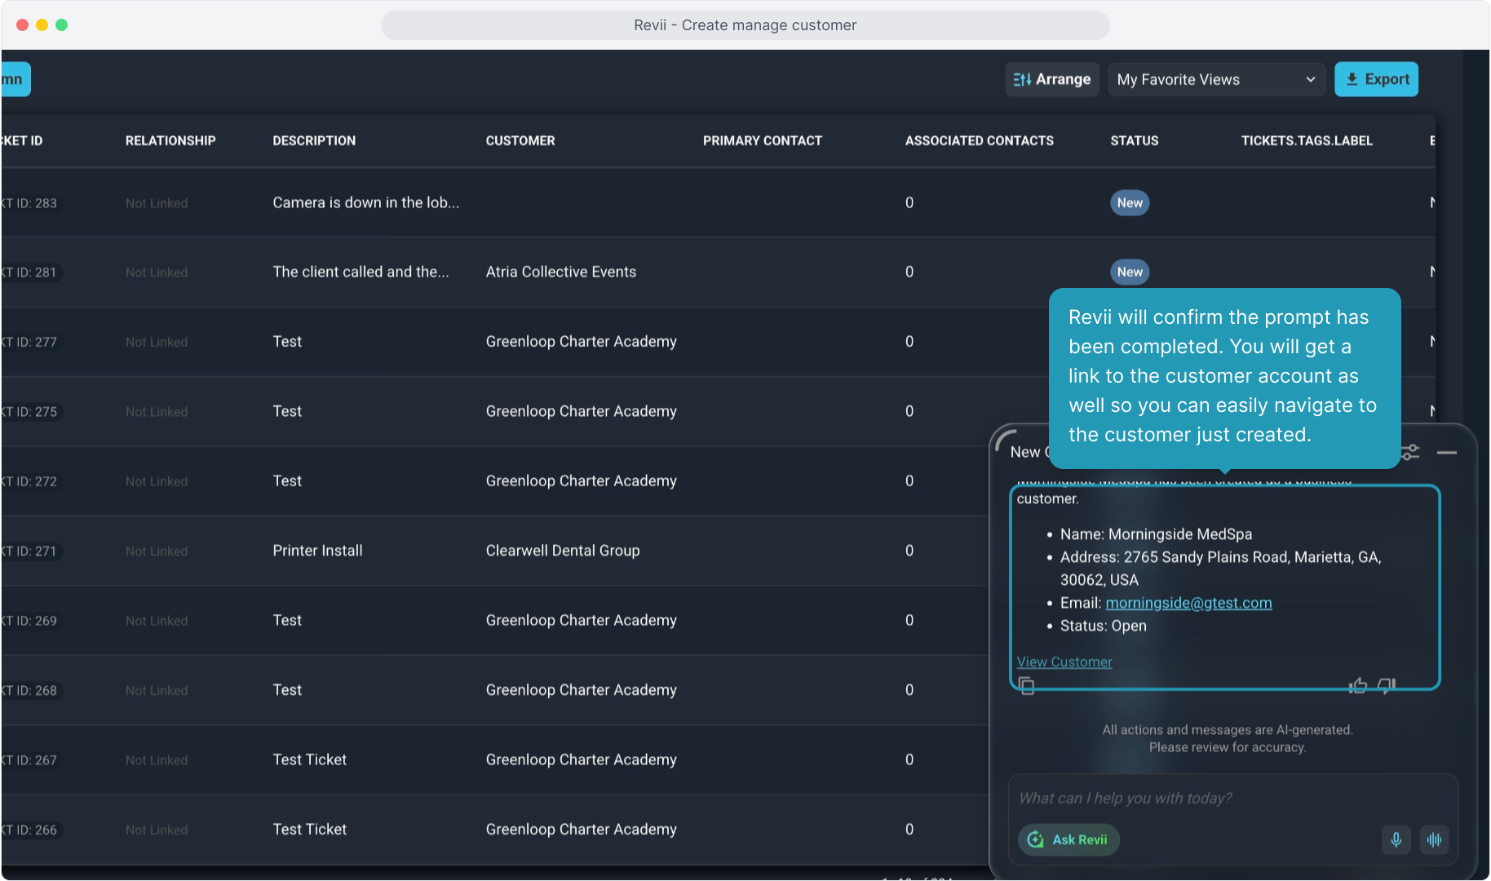Click the Arrange button
1491x881 pixels.
click(1052, 79)
